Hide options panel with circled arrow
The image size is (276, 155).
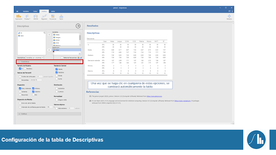click(78, 26)
